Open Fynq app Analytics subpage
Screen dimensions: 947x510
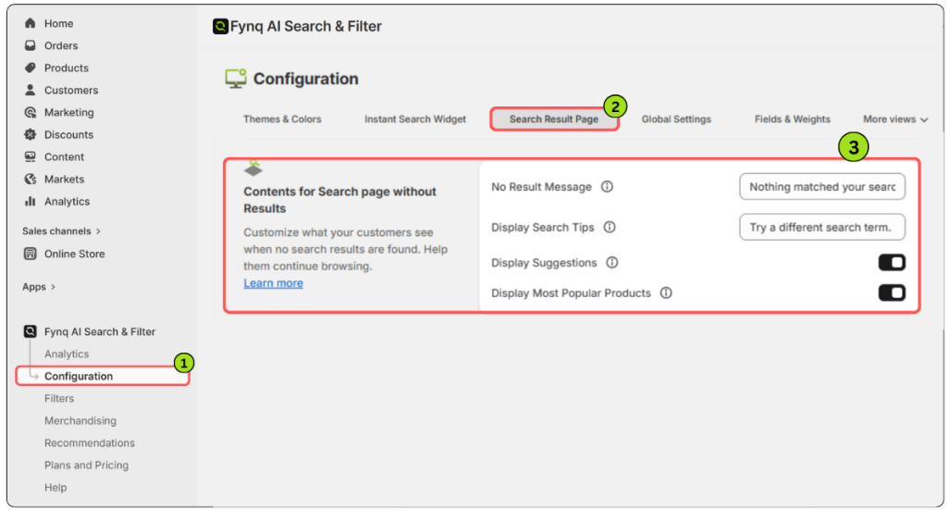(67, 354)
